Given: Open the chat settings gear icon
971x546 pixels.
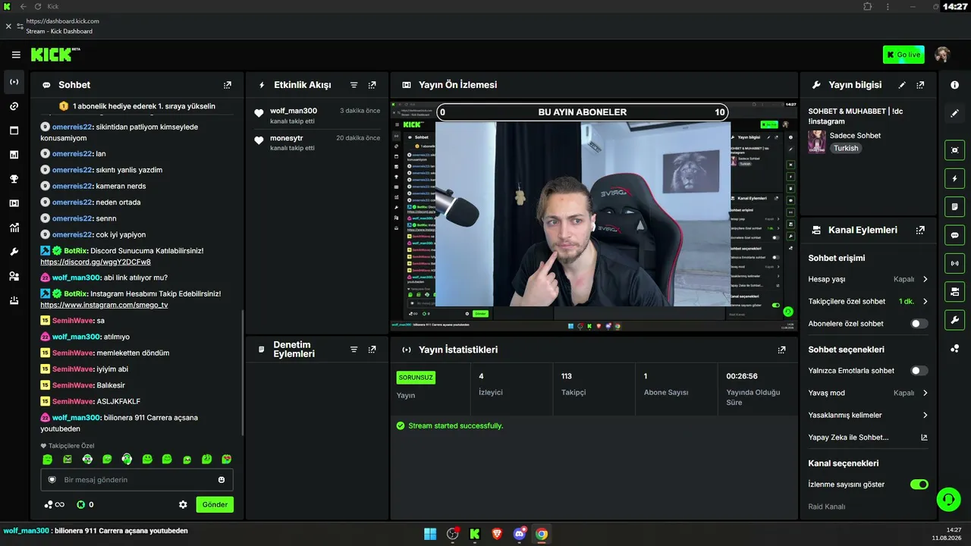Looking at the screenshot, I should coord(183,504).
